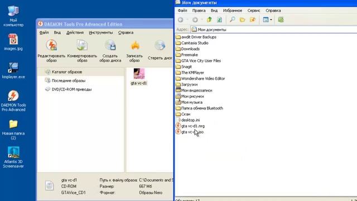Viewport: 357px width, 201px height.
Task: Select desktop.ini file
Action: click(x=188, y=120)
